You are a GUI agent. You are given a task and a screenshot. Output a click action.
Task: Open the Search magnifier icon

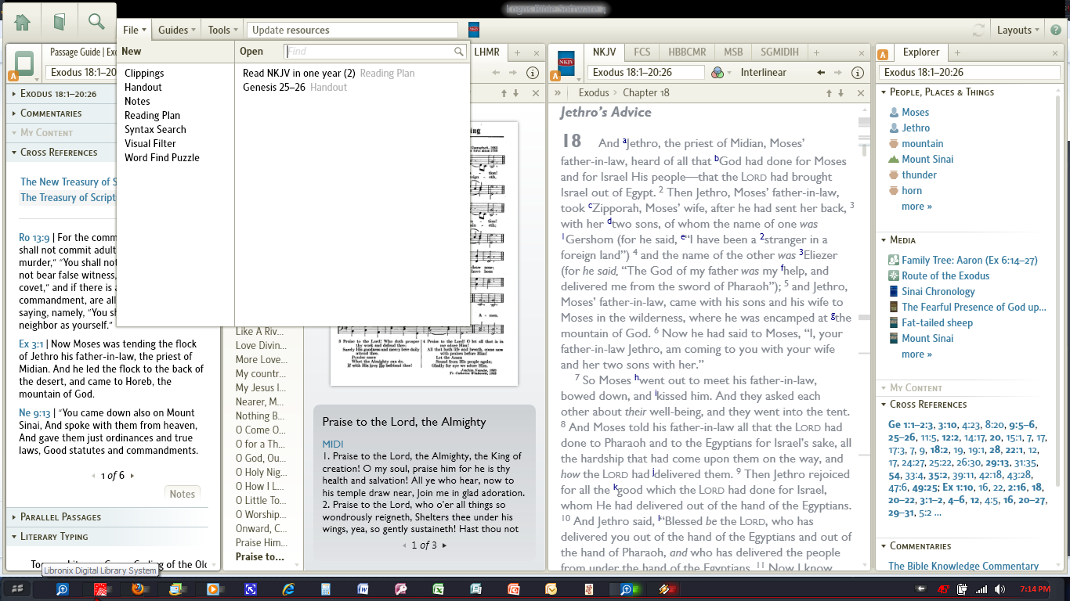(x=96, y=21)
